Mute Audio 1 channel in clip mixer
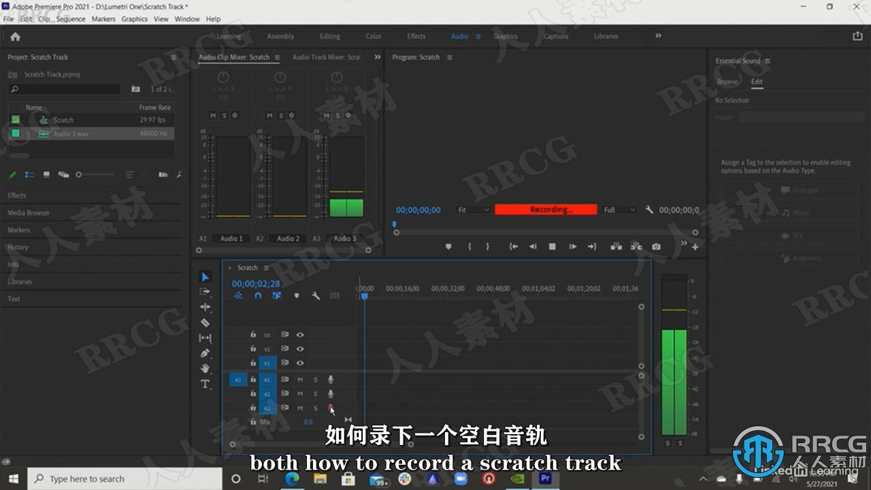871x490 pixels. pyautogui.click(x=212, y=116)
